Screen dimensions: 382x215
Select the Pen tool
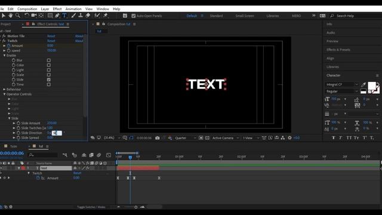[57, 16]
